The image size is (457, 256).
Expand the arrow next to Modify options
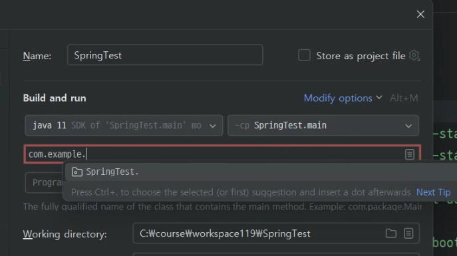tap(379, 98)
